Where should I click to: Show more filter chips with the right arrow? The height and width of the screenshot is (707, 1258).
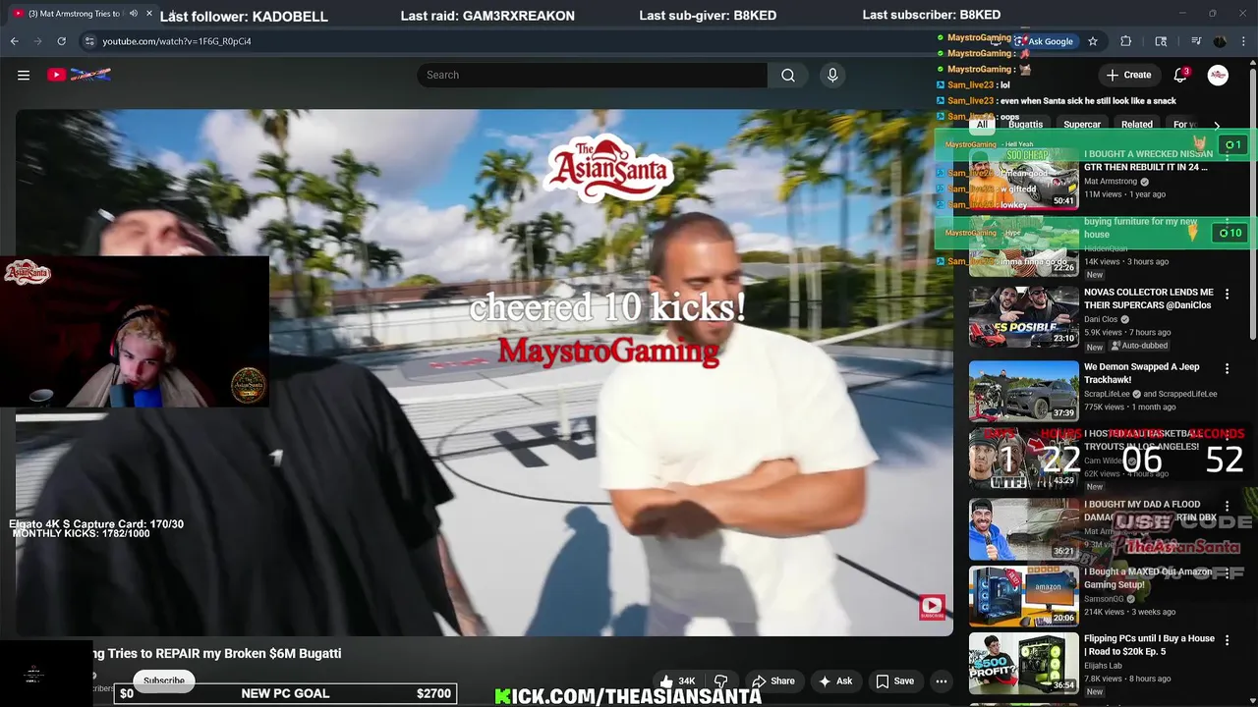tap(1217, 126)
